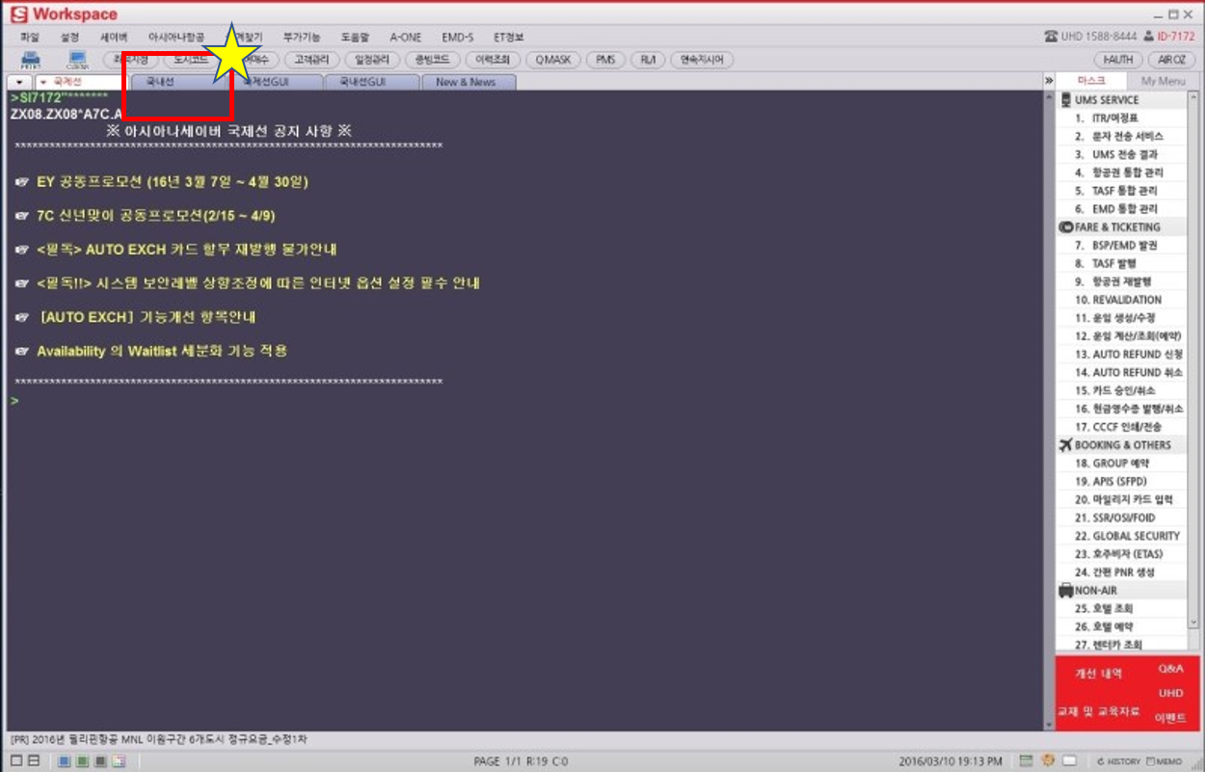Select the green color theme swatch

[82, 761]
